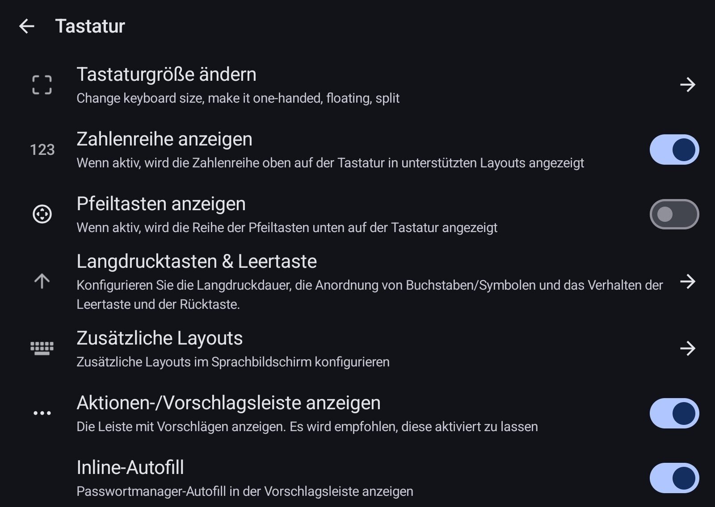Enable the Pfeiltasten anzeigen switch

(674, 214)
